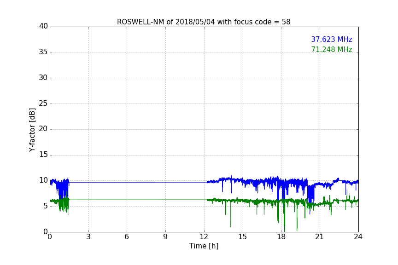Click the y-axis tick label '20'
Image resolution: width=398 pixels, height=265 pixels.
pyautogui.click(x=43, y=129)
